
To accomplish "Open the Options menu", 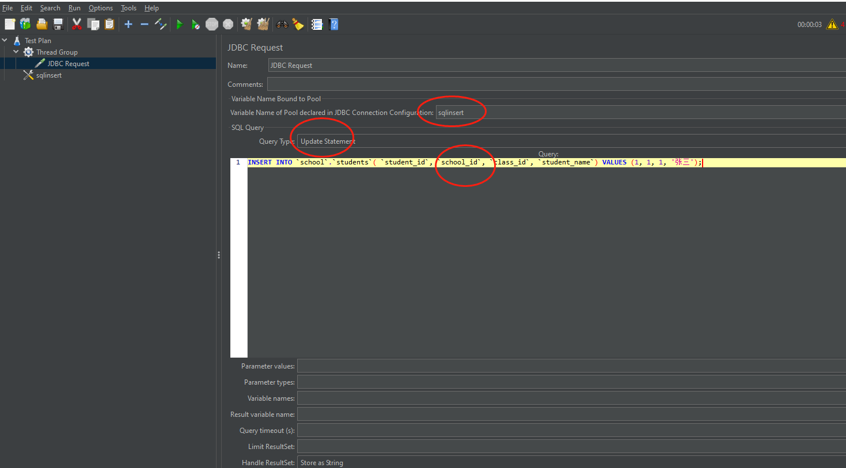I will coord(101,8).
